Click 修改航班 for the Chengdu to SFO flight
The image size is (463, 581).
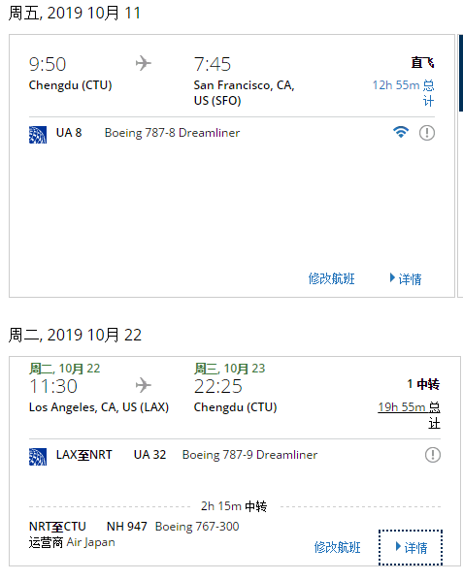tap(331, 278)
